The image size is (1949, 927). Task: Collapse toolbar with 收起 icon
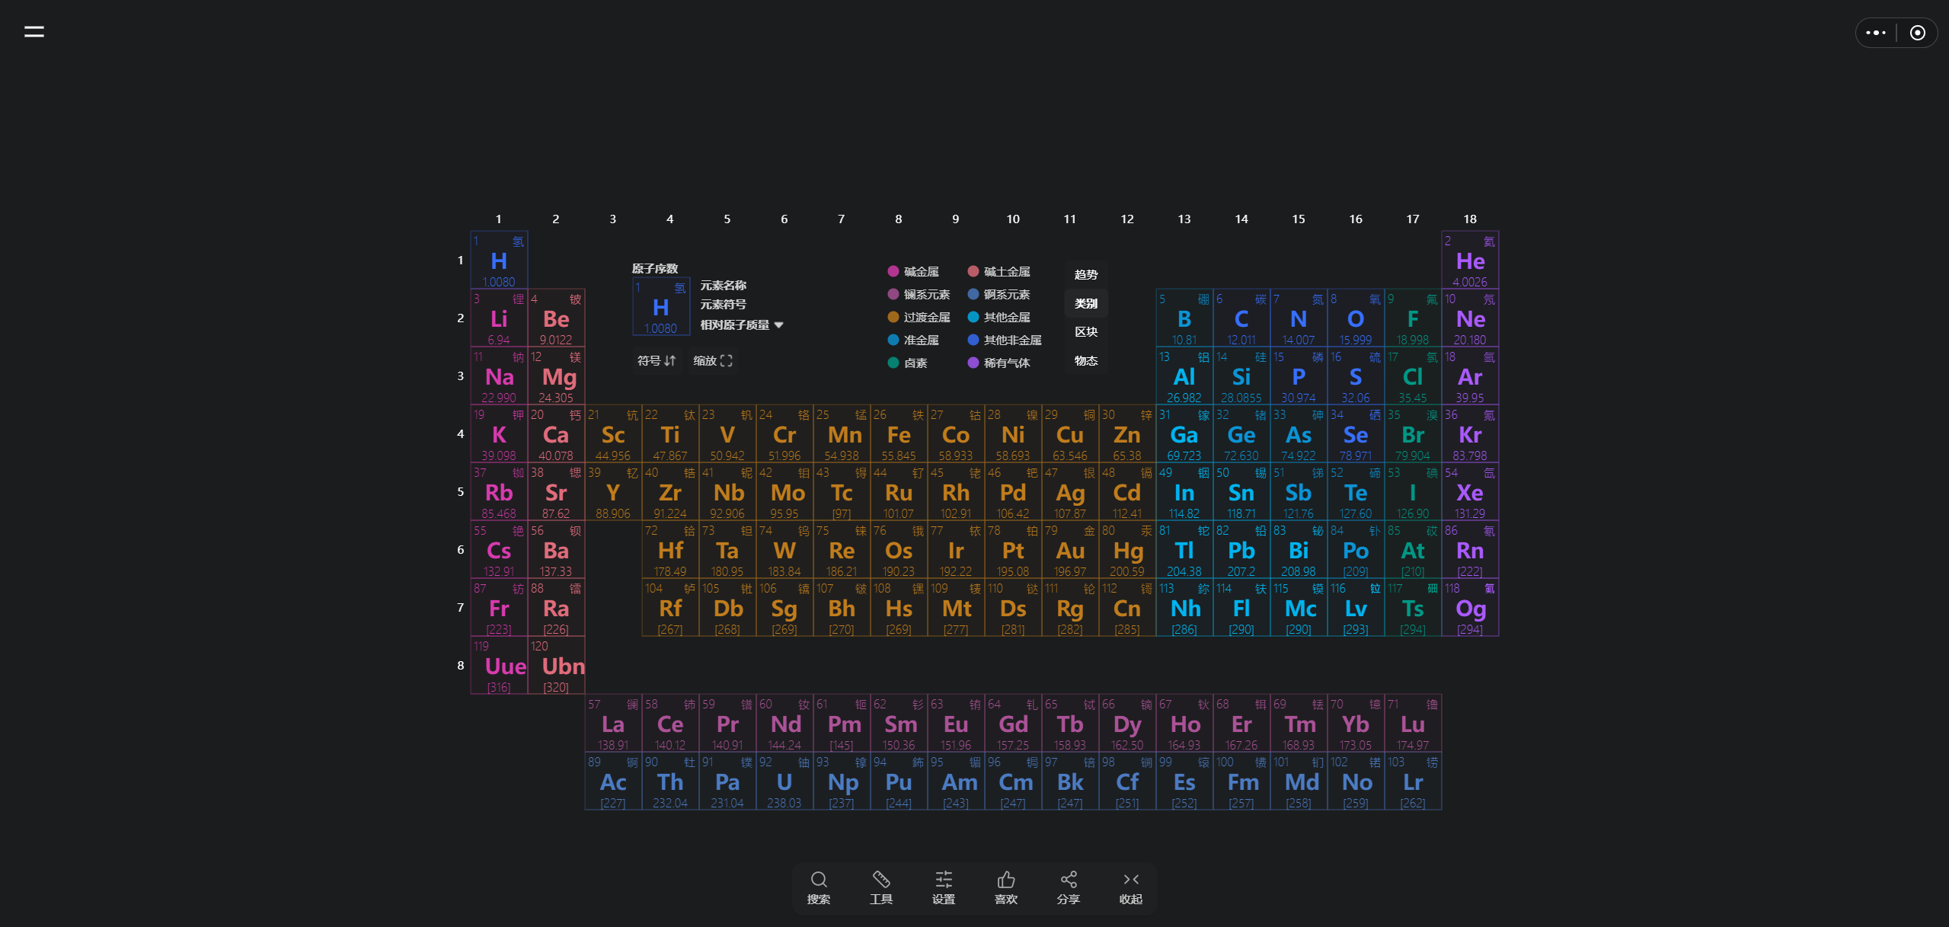click(1131, 881)
